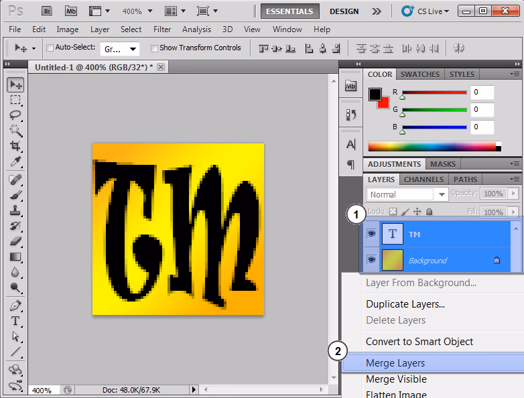Activate the Horizontal Type tool

tap(15, 321)
